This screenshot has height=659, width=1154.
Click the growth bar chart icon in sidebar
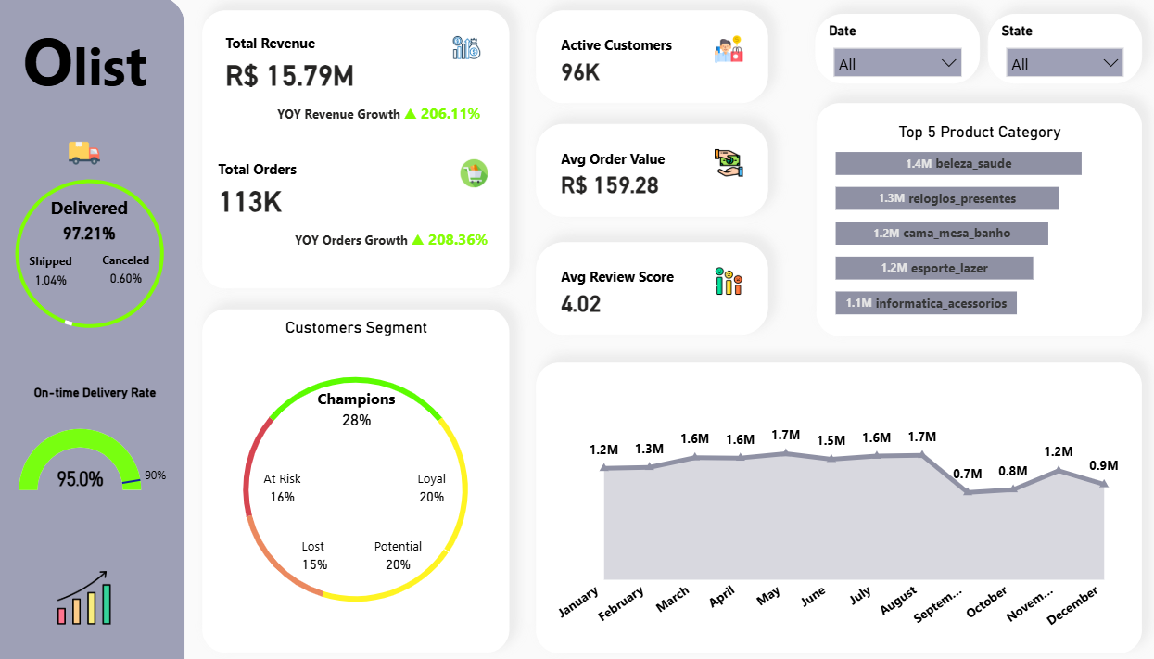click(x=84, y=597)
